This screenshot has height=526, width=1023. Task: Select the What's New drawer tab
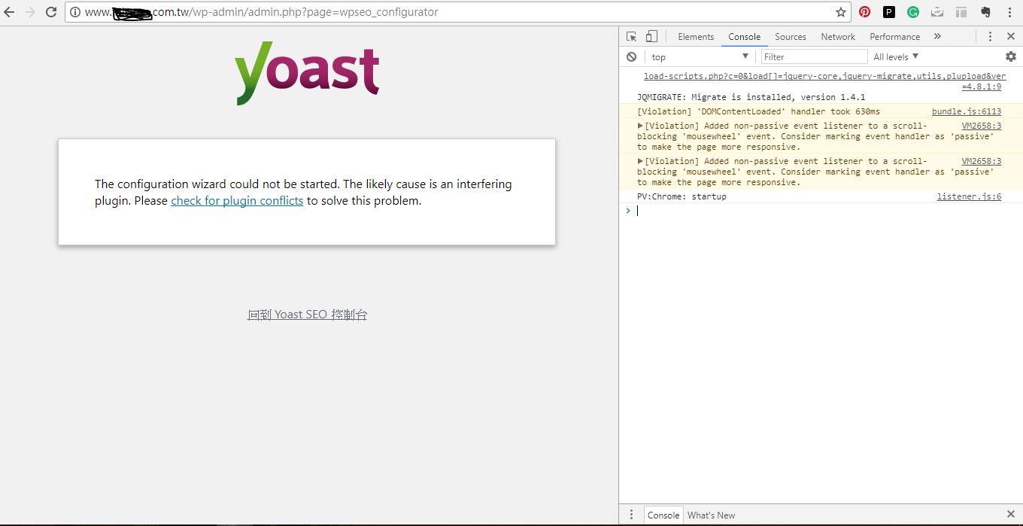(x=711, y=515)
